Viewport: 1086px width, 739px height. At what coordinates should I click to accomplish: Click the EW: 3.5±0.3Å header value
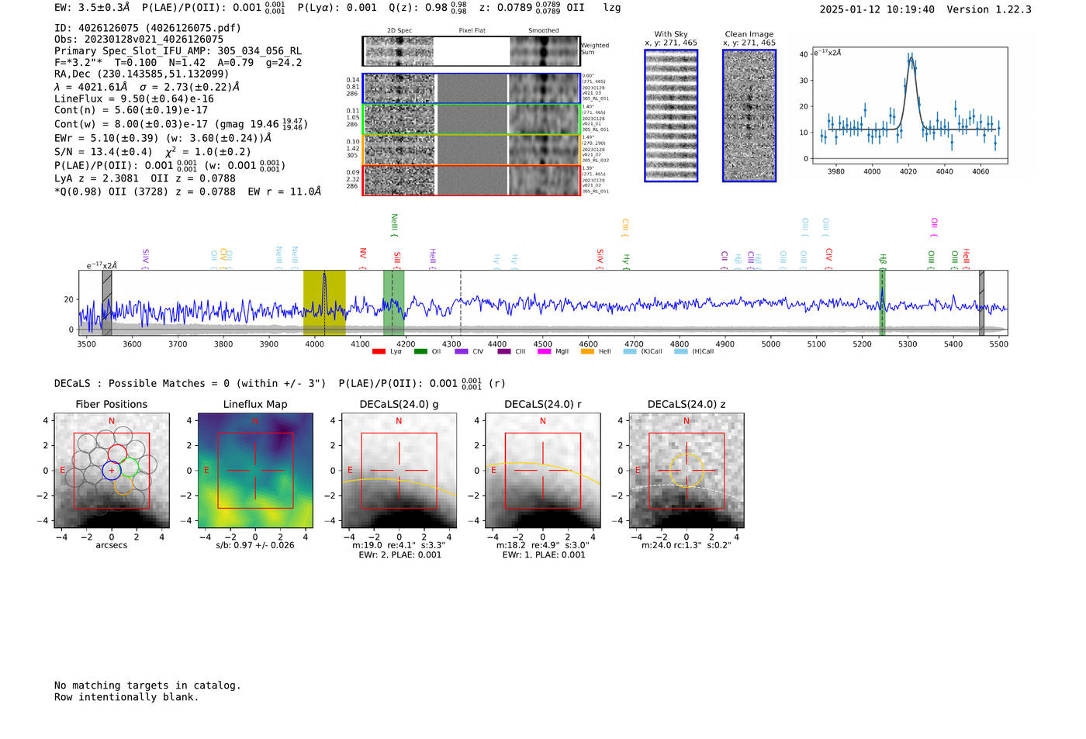[92, 8]
